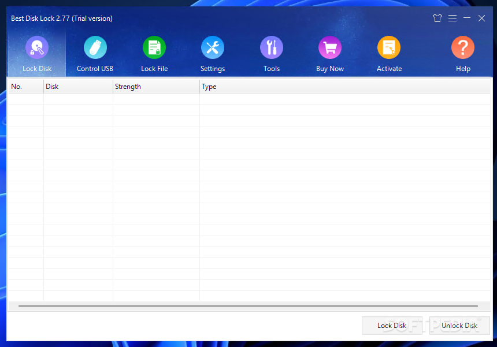Click the Unlock Disk button

coord(459,326)
